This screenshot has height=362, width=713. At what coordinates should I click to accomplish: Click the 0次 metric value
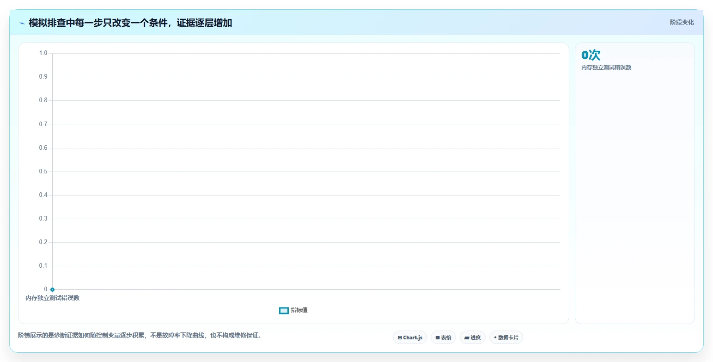tap(591, 55)
